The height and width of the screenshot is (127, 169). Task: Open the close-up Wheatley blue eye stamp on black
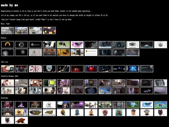(x=8, y=52)
